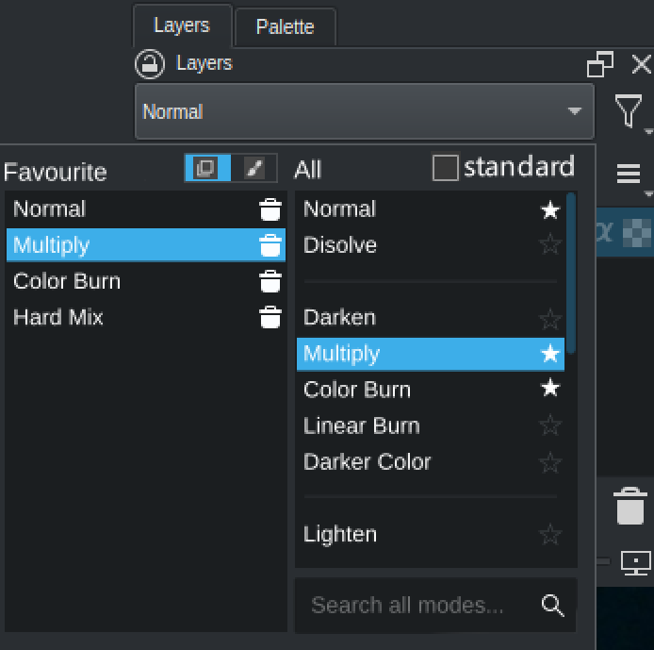This screenshot has height=650, width=654.
Task: Star the Darken blend mode
Action: coord(550,318)
